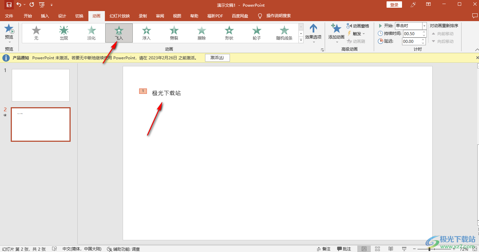This screenshot has height=252, width=479.
Task: Apply the 随机线条 random bars animation
Action: tap(284, 33)
